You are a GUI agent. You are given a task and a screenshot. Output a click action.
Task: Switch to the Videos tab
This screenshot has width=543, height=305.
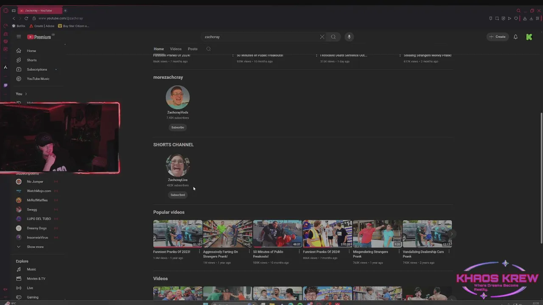[x=176, y=49]
